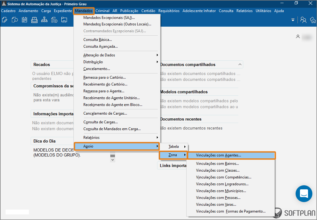Click the application logo in the title bar
The width and height of the screenshot is (317, 220).
[4, 4]
